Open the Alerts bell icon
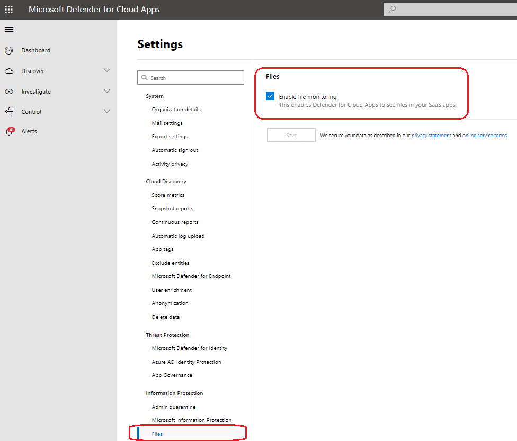Screen dimensions: 517x441 click(x=10, y=131)
